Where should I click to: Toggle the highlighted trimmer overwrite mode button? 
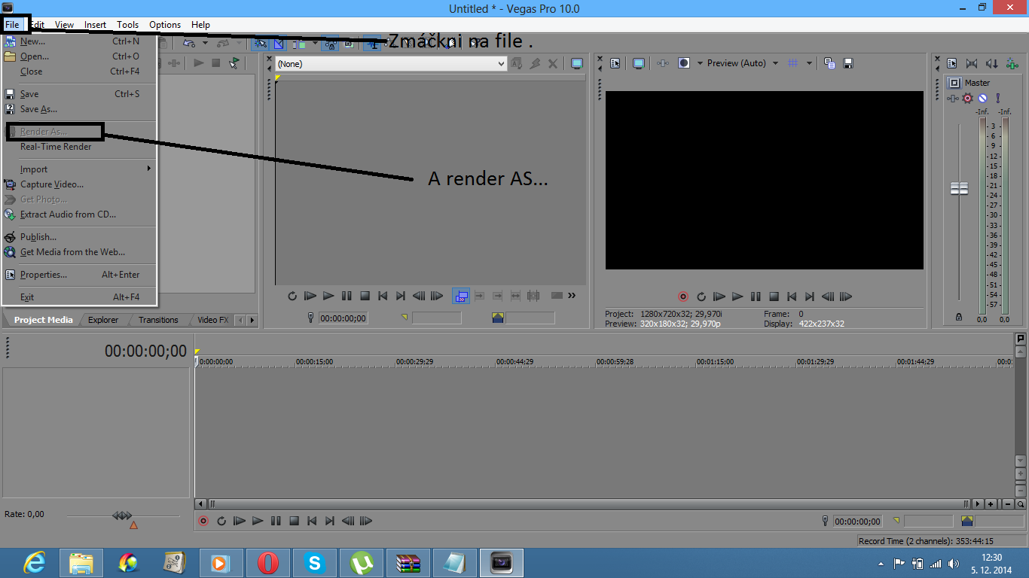461,296
